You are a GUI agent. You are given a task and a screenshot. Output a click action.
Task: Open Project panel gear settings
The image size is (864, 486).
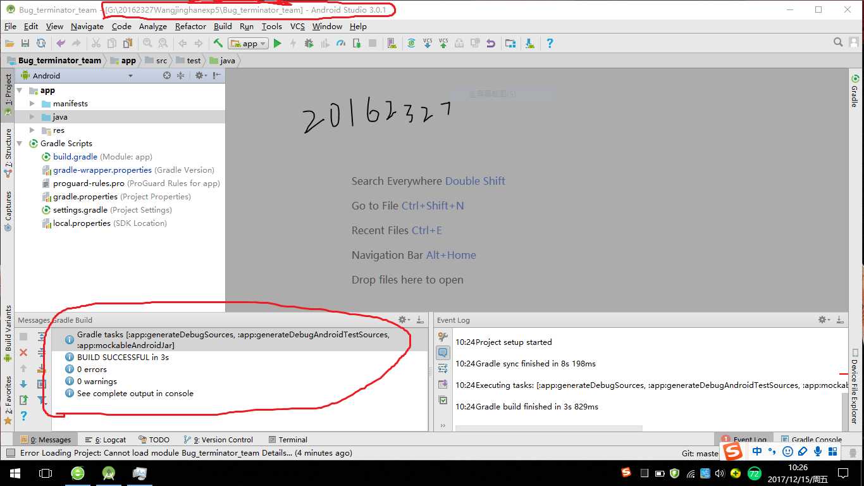[x=200, y=75]
